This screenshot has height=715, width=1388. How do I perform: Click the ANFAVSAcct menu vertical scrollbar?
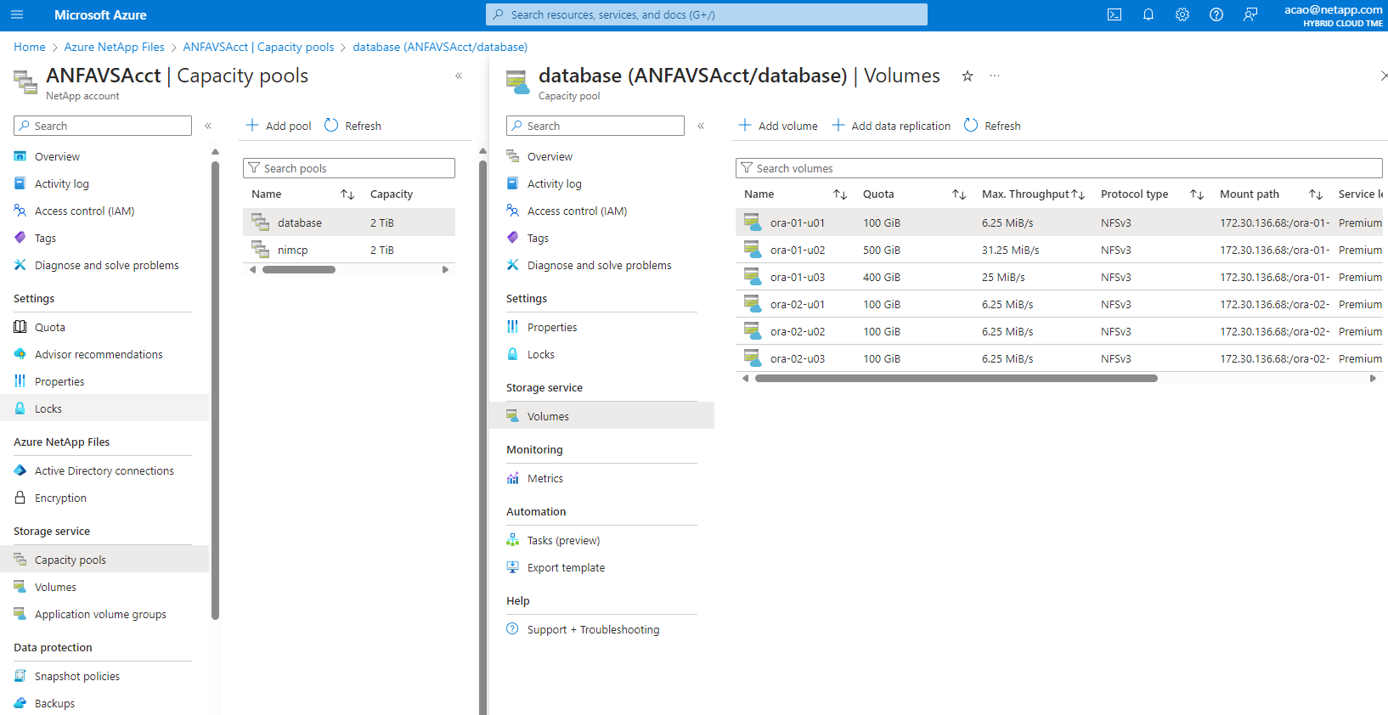click(216, 391)
